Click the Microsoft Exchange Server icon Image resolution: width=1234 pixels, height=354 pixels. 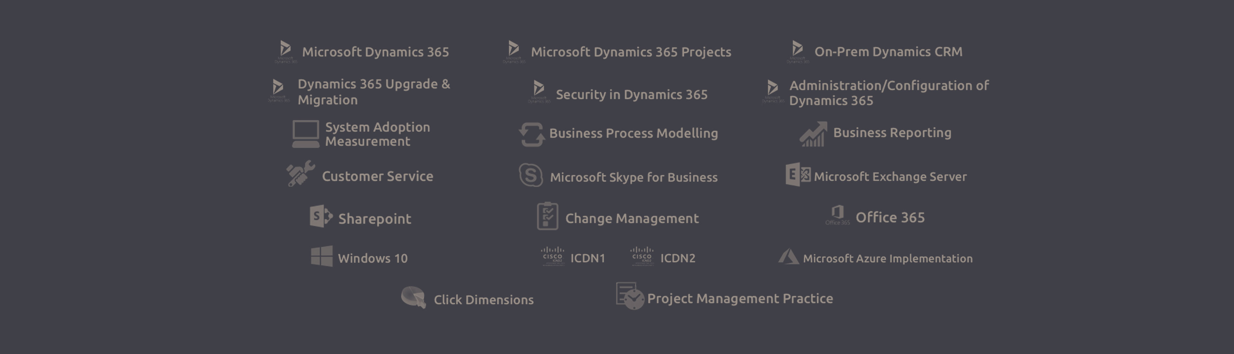click(x=798, y=175)
